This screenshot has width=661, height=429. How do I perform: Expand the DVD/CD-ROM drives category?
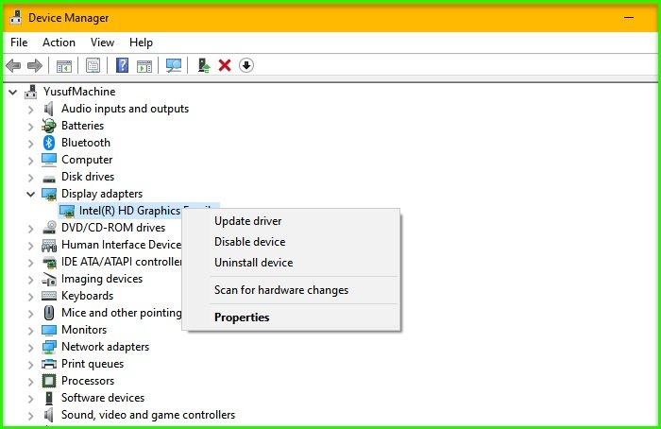coord(31,229)
